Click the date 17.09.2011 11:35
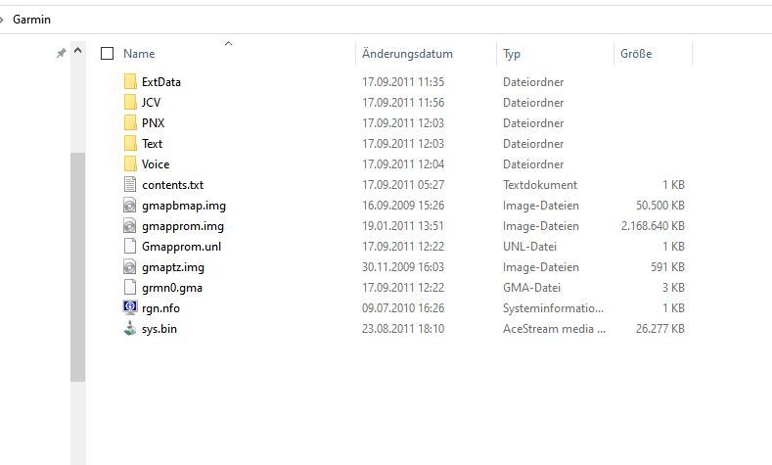The image size is (772, 465). click(x=403, y=82)
